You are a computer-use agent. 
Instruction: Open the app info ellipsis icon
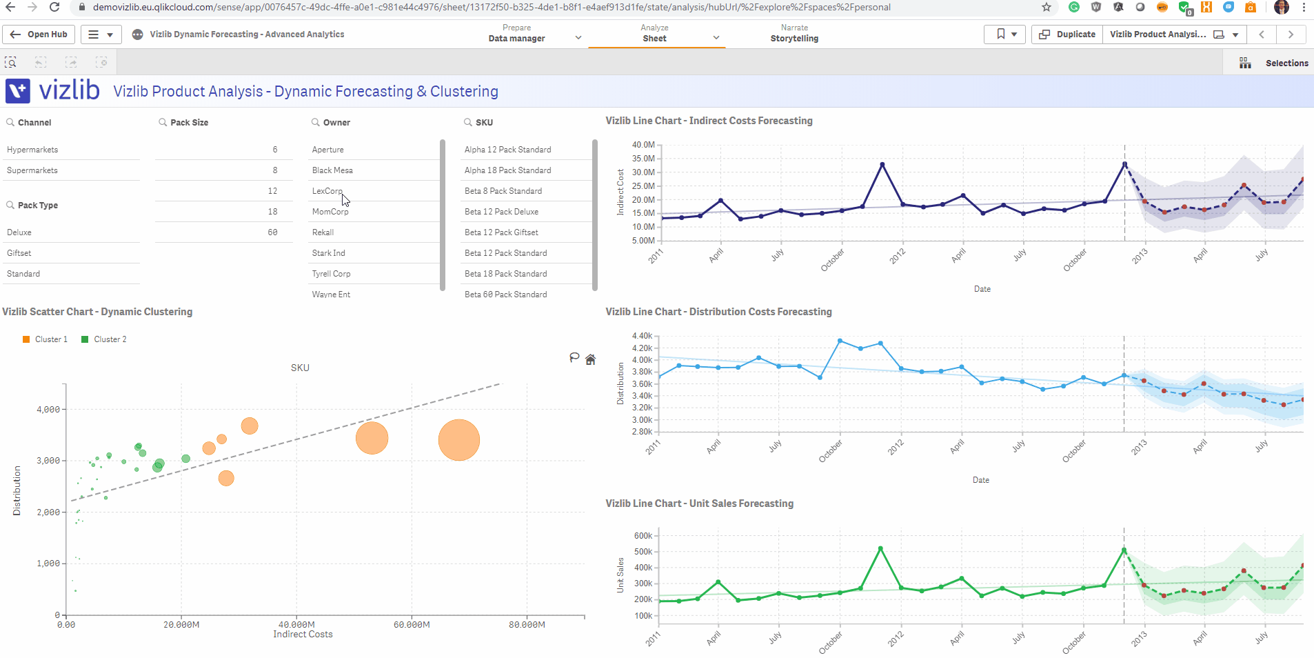138,34
